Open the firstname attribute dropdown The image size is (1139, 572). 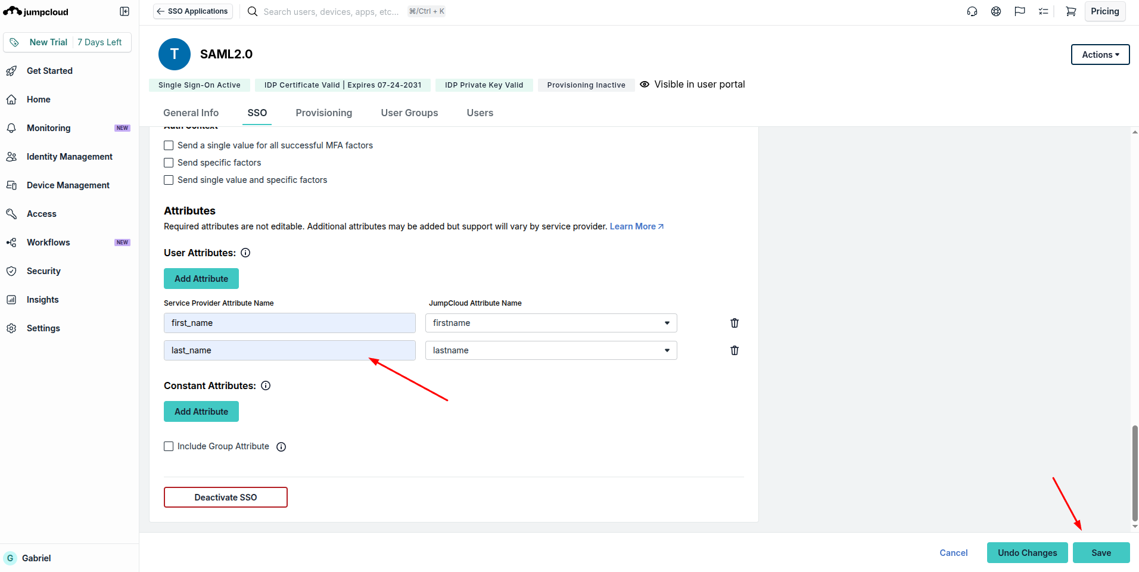(x=551, y=323)
